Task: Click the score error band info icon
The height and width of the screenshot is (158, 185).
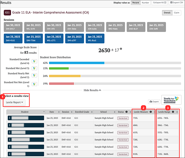Action: (121, 49)
